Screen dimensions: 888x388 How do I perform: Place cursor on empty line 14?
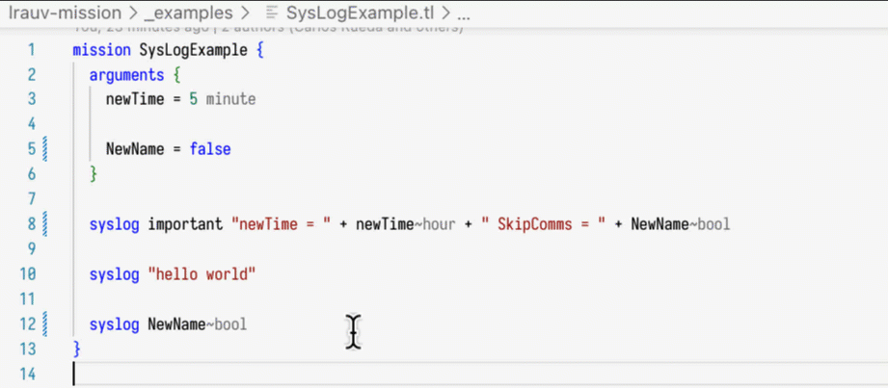386,375
